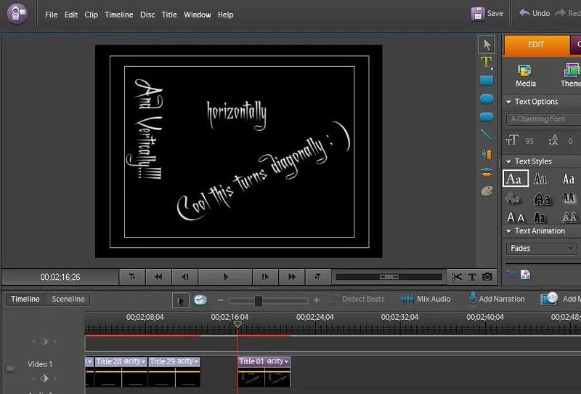Open the Title menu

(169, 15)
